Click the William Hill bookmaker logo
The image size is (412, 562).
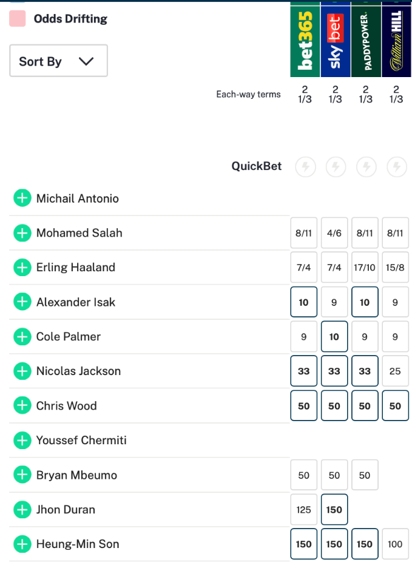click(396, 41)
